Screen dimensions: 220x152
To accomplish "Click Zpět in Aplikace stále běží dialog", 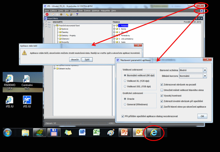I will [x=87, y=60].
